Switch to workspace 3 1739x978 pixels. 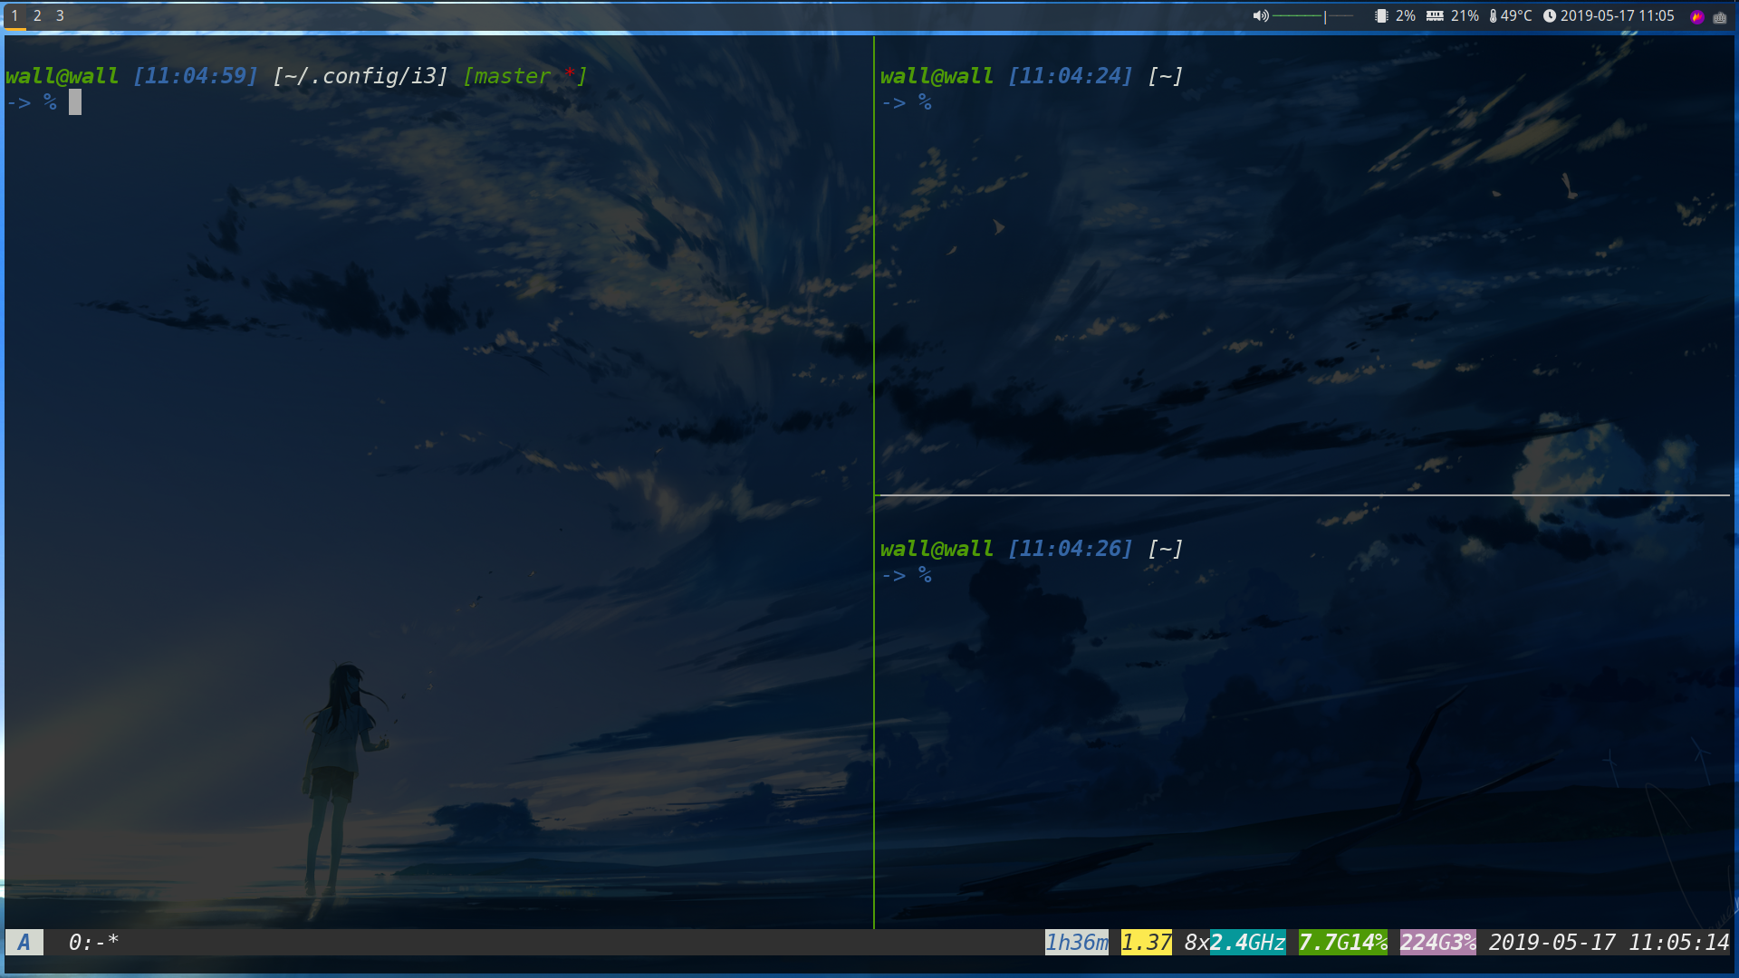pos(60,15)
